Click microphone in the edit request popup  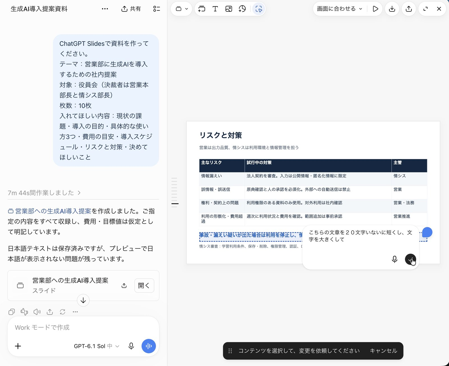[x=394, y=259]
